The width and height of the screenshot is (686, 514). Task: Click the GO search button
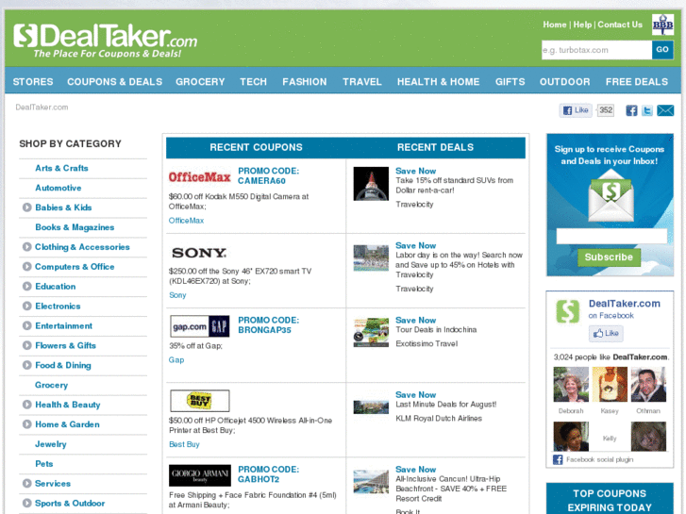tap(662, 49)
